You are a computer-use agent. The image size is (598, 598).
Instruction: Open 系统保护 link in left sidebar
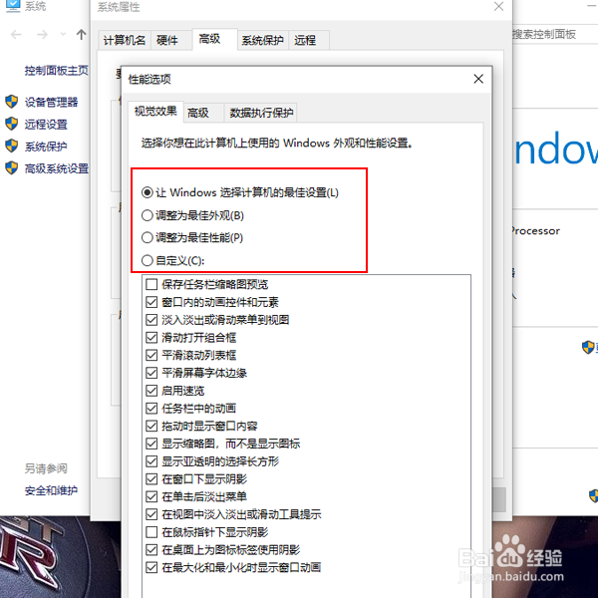point(46,147)
